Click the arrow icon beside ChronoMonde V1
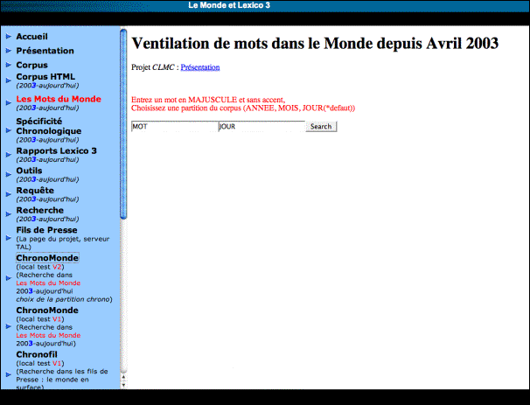Viewport: 530px width, 405px height. [9, 326]
